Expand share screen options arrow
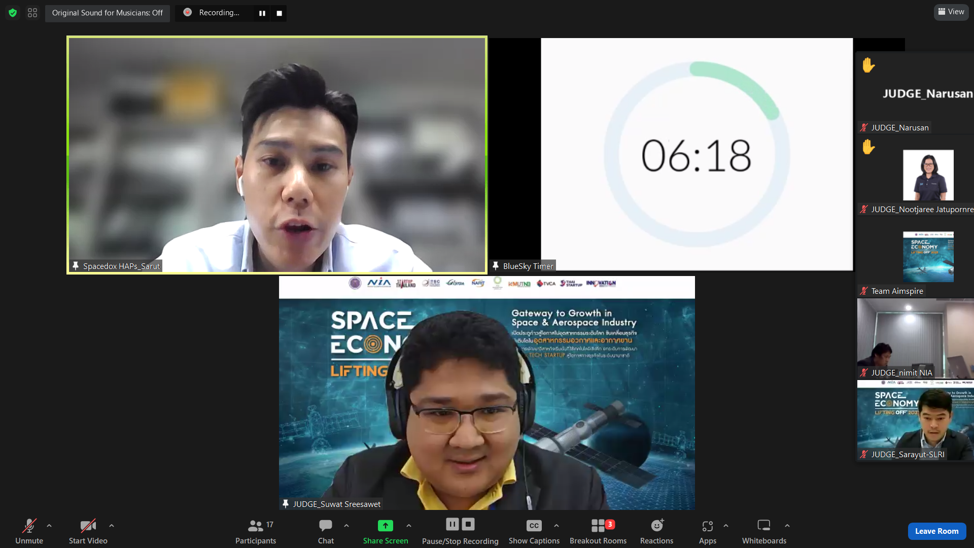This screenshot has width=974, height=548. pyautogui.click(x=409, y=526)
